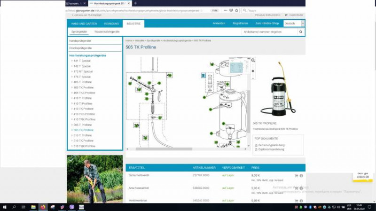The image size is (376, 211).
Task: Click the browser search box
Action: click(x=273, y=10)
